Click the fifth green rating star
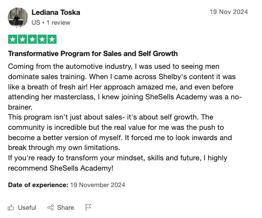262x218 pixels. tap(52, 39)
